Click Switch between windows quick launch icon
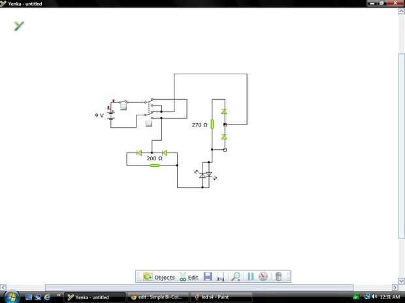Viewport: 405px width, 303px height. point(38,297)
